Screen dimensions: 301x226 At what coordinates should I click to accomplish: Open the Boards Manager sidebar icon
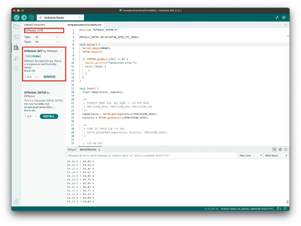[x=16, y=37]
